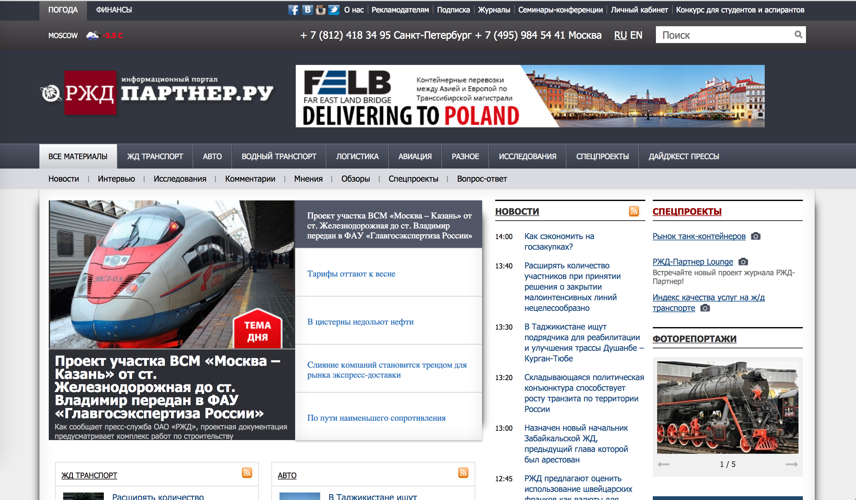This screenshot has width=856, height=500.
Task: Open the Авто section RSS feed icon
Action: (463, 473)
